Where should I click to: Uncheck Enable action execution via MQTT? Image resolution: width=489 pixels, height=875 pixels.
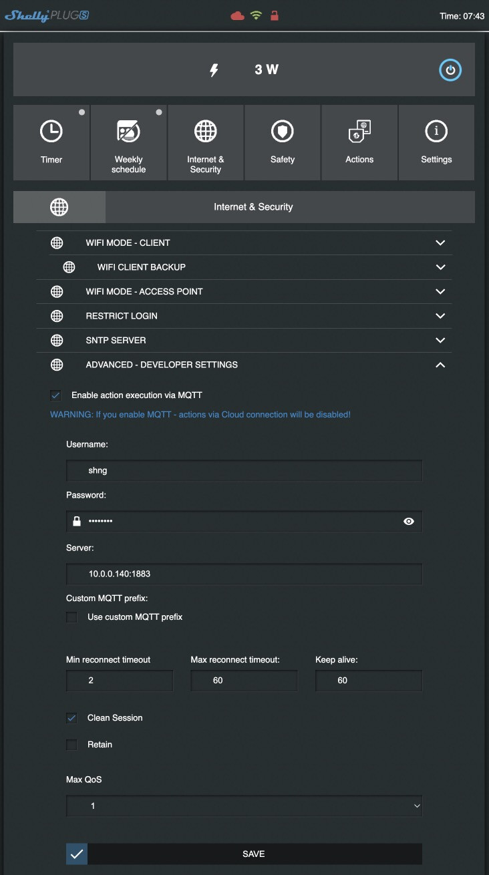click(55, 395)
